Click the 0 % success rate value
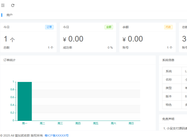The height and width of the screenshot is (140, 187). click(x=110, y=48)
